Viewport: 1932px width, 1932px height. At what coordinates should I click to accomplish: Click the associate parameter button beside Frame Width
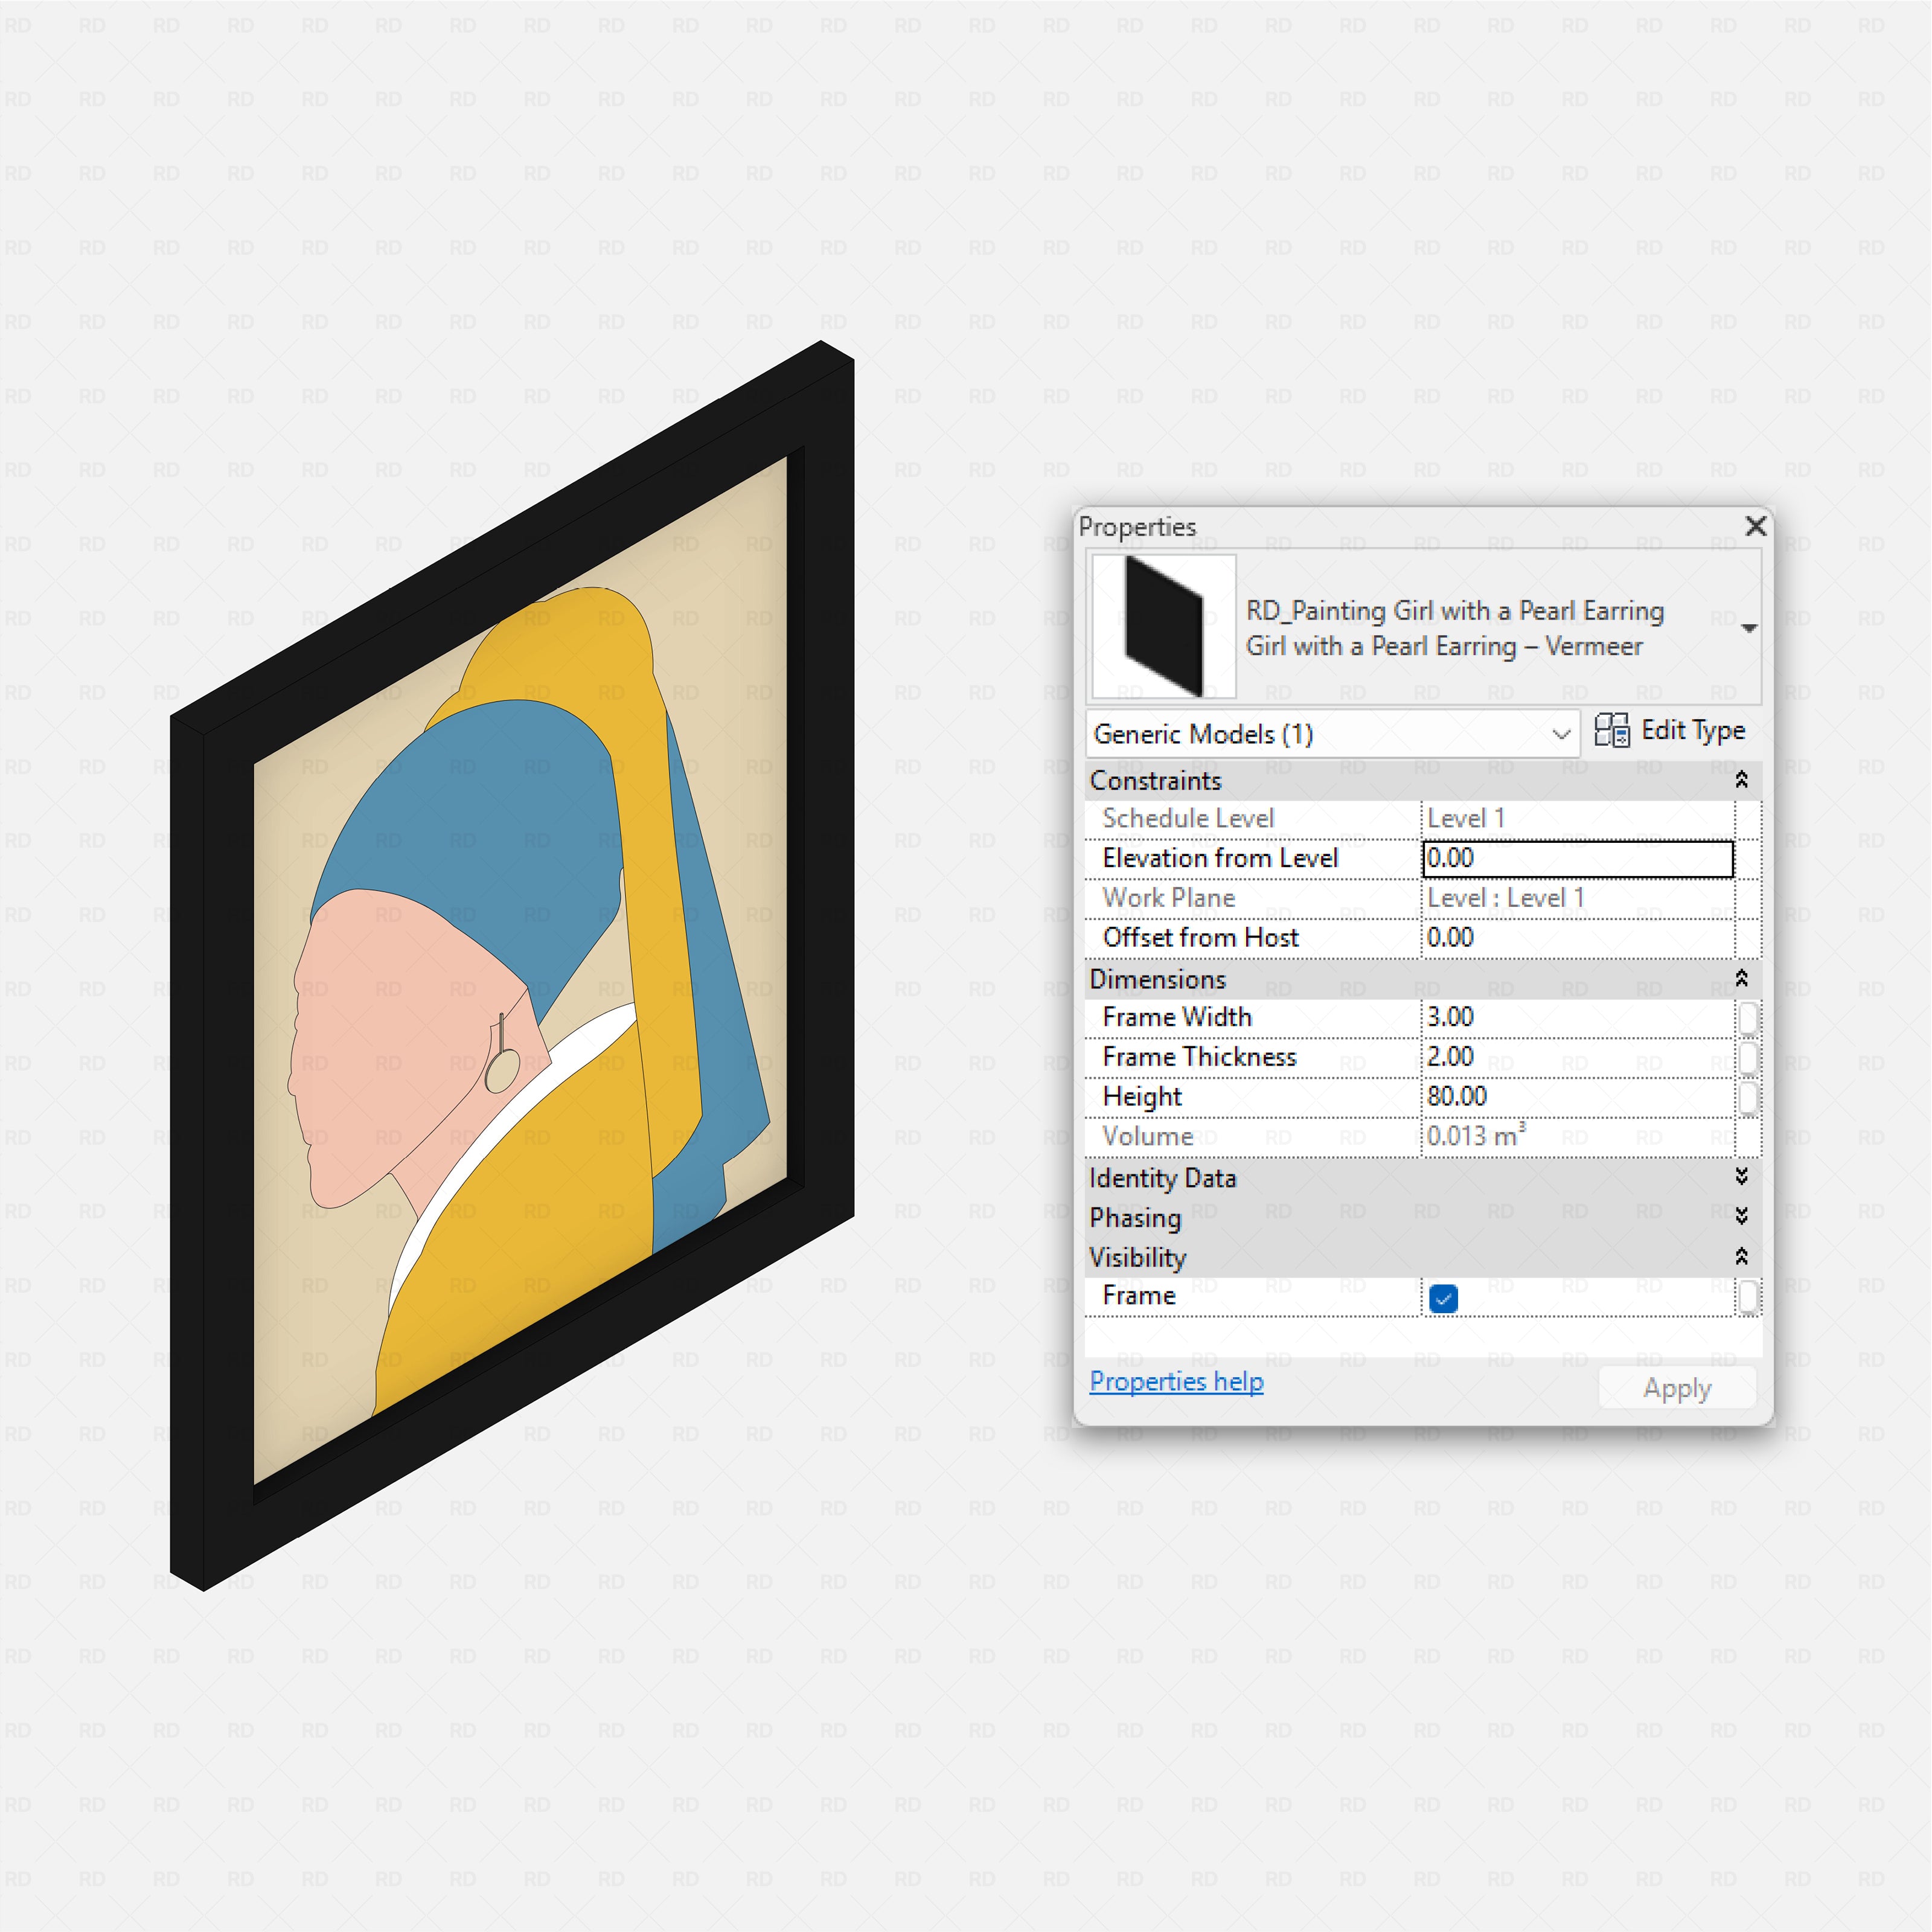[1748, 1017]
